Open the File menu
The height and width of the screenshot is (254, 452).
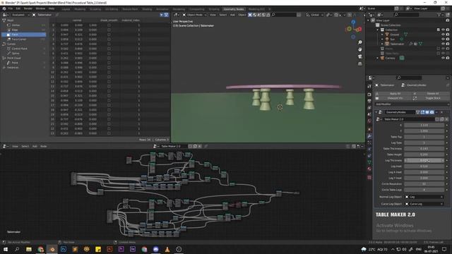pos(11,8)
